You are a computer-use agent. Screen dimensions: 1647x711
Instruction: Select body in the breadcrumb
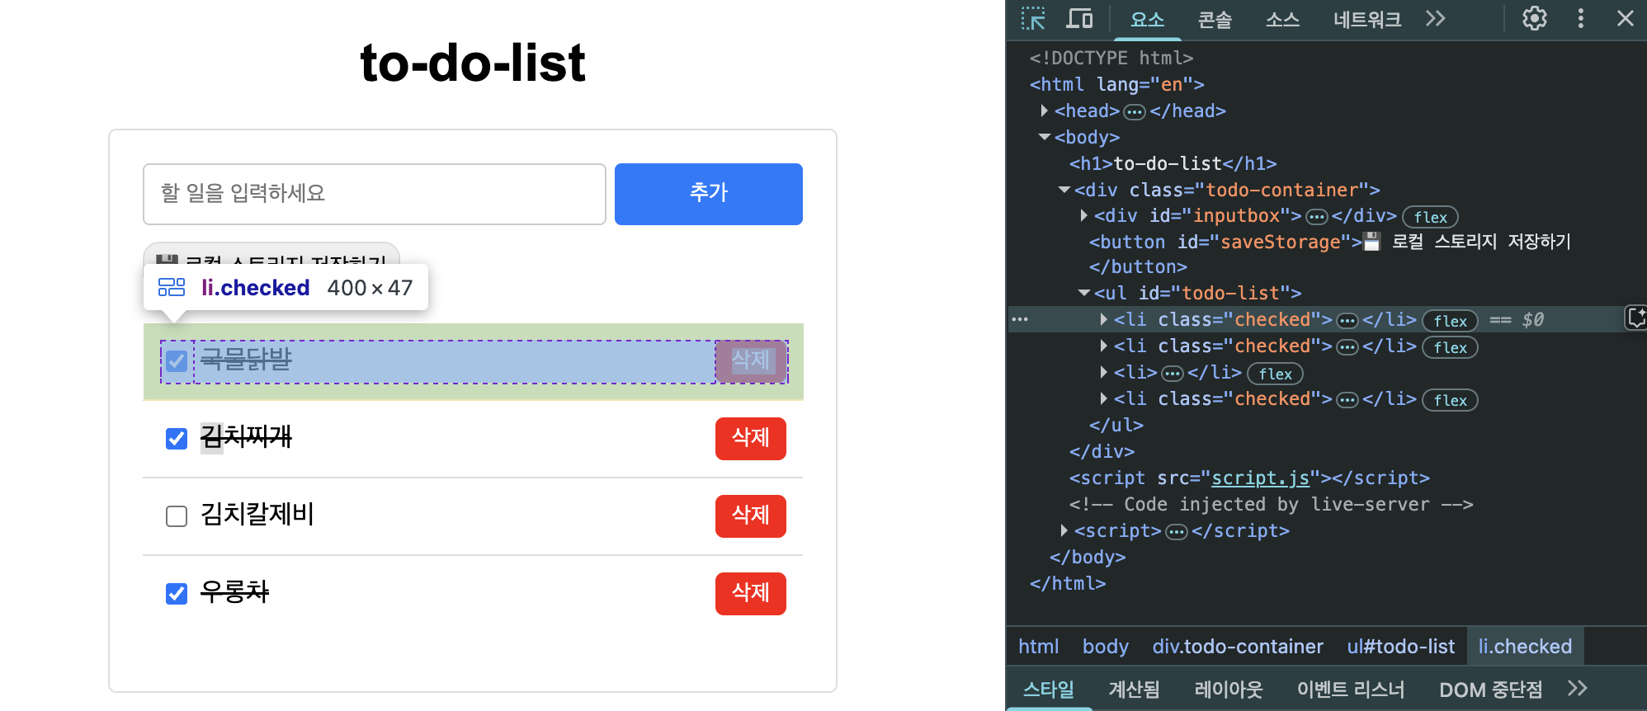1105,647
